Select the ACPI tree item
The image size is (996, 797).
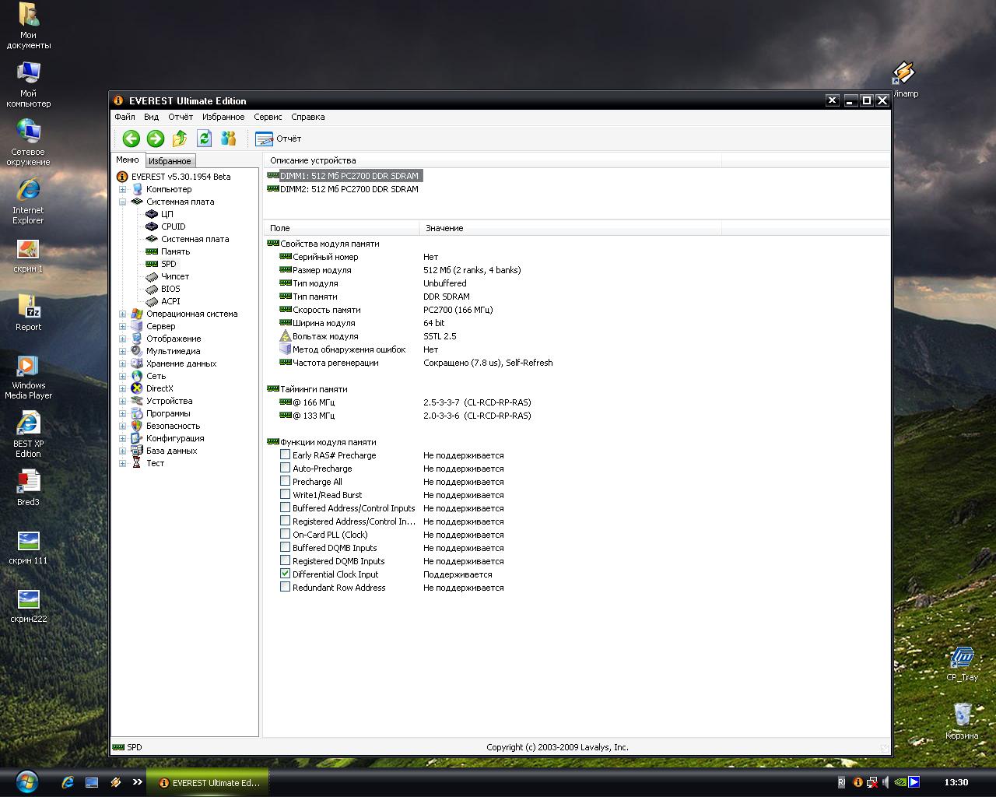[170, 301]
